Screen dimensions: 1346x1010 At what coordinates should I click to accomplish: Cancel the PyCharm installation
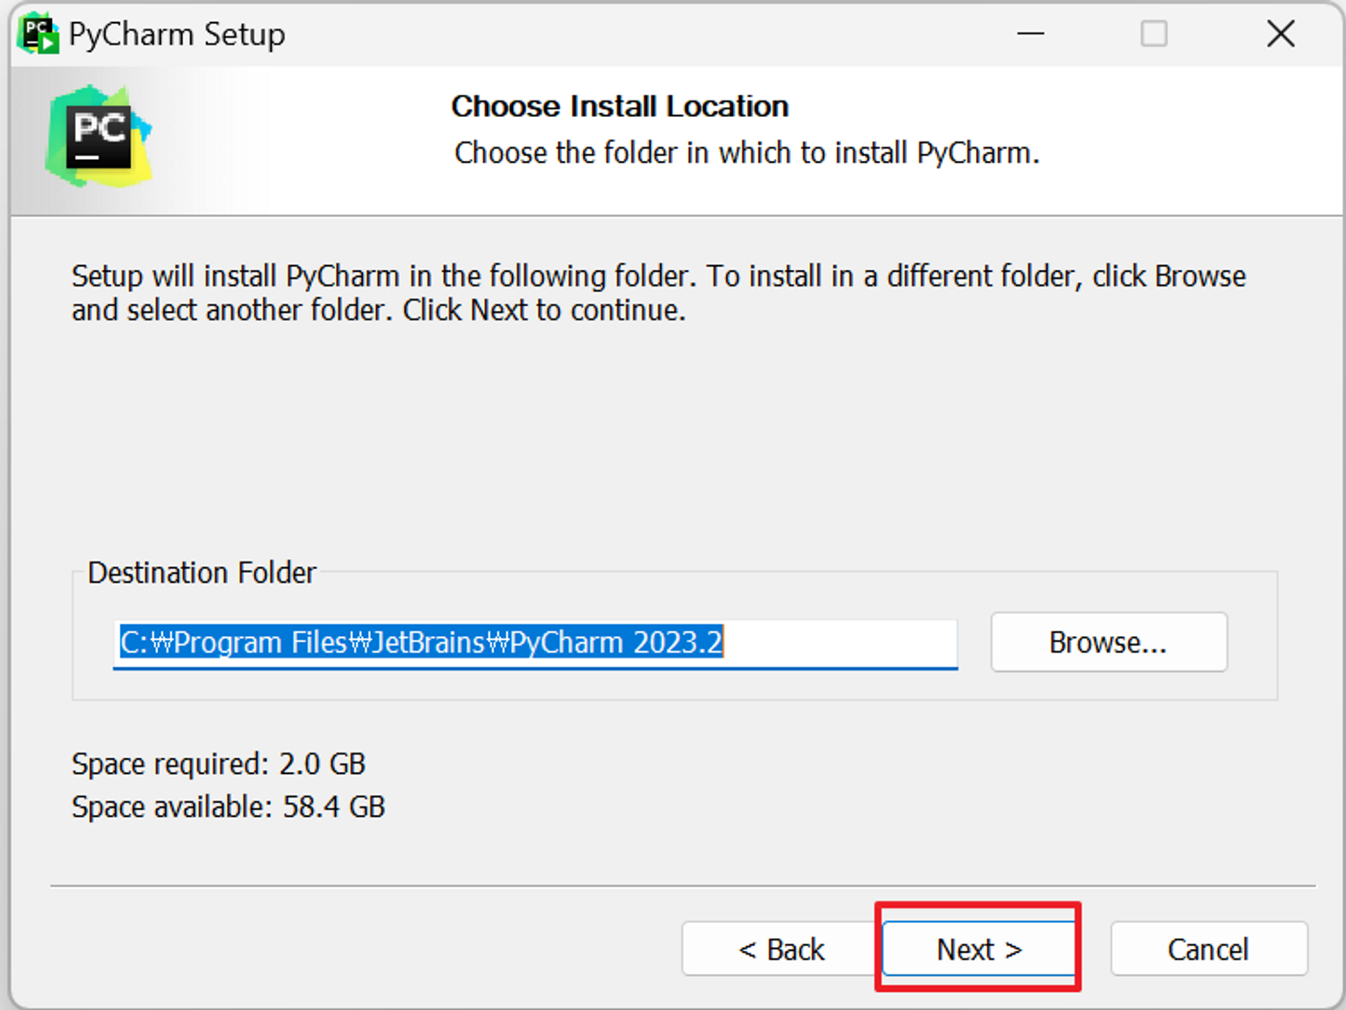pos(1208,949)
